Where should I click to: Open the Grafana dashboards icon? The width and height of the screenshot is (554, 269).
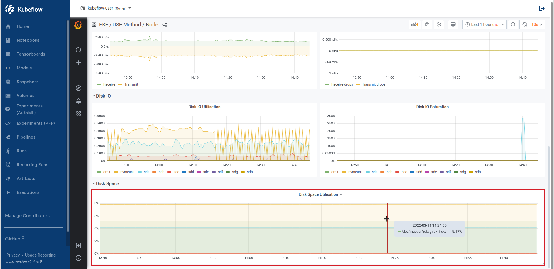[78, 75]
